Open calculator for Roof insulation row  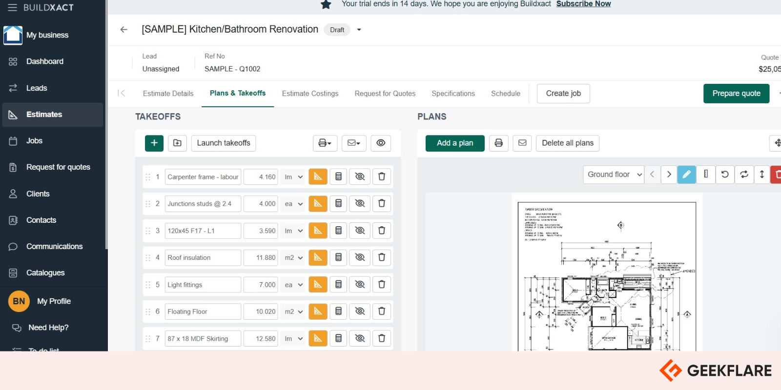click(338, 257)
